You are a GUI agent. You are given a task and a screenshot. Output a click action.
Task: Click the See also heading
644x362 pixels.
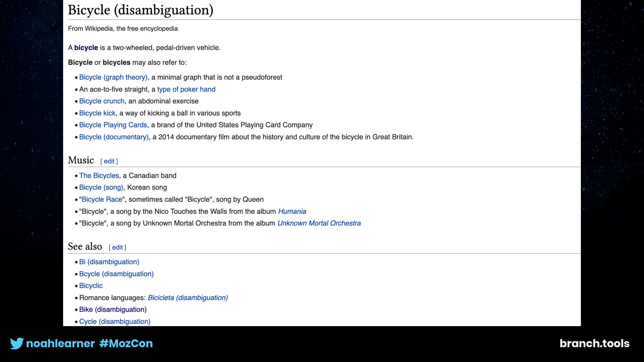tap(85, 246)
